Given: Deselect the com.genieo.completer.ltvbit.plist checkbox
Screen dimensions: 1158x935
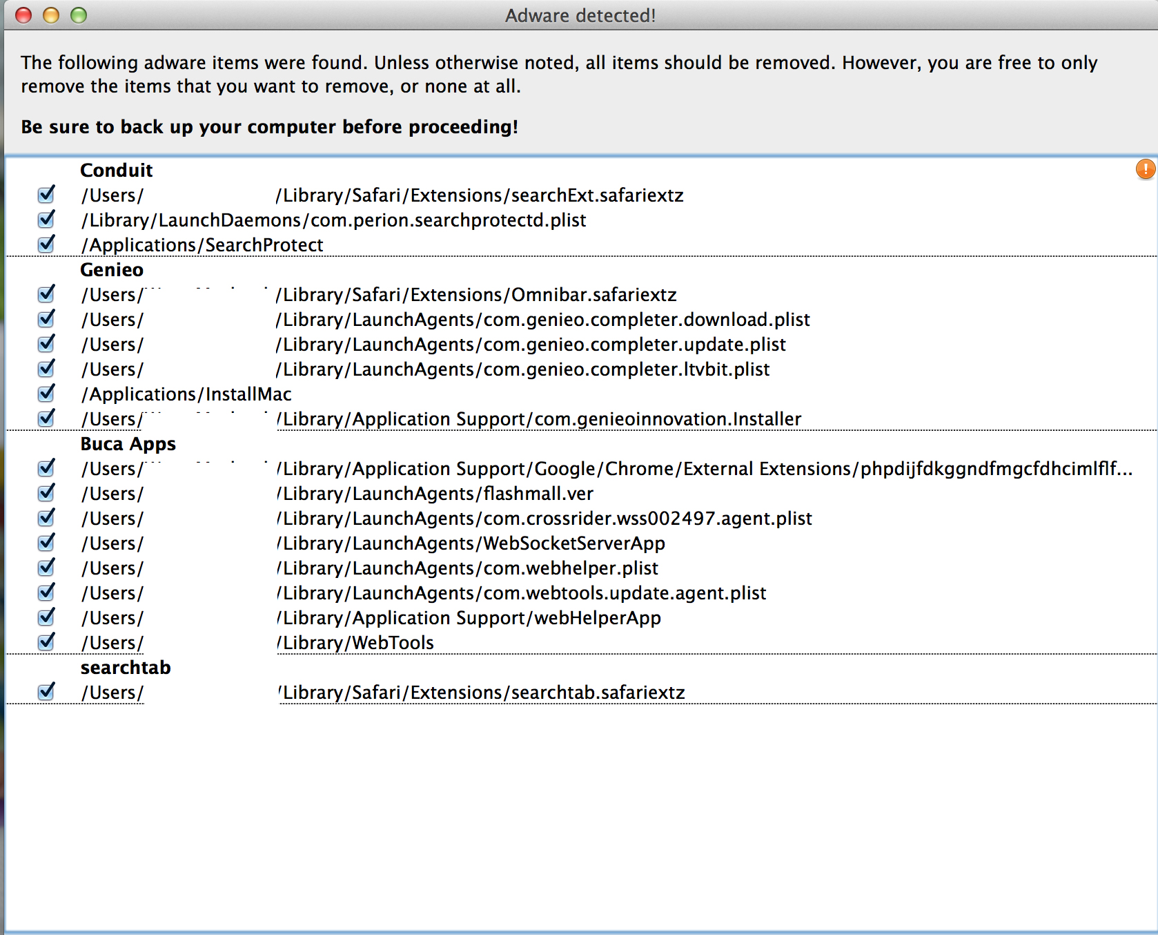Looking at the screenshot, I should 46,369.
